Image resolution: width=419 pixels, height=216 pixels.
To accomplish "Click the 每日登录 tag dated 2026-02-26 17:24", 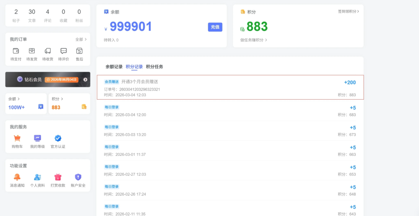I will point(111,186).
